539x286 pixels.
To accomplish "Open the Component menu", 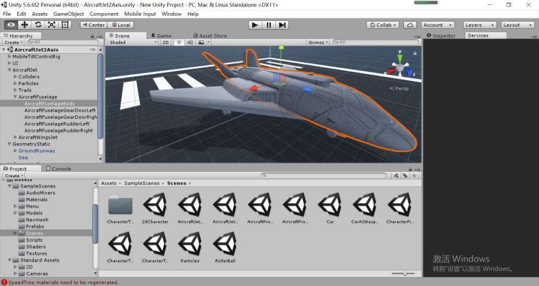I will (x=104, y=14).
